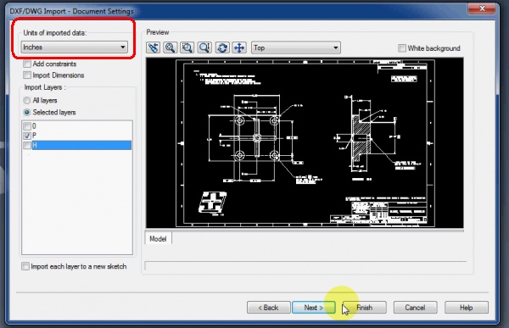Screen dimensions: 509x328
Task: Check the layer H checkbox
Action: click(x=27, y=145)
